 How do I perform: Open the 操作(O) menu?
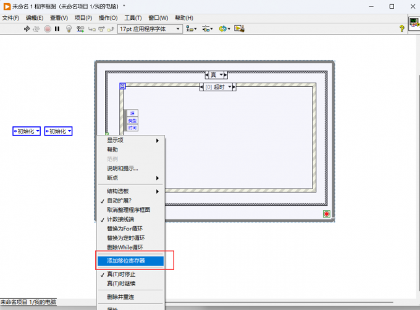click(x=108, y=18)
